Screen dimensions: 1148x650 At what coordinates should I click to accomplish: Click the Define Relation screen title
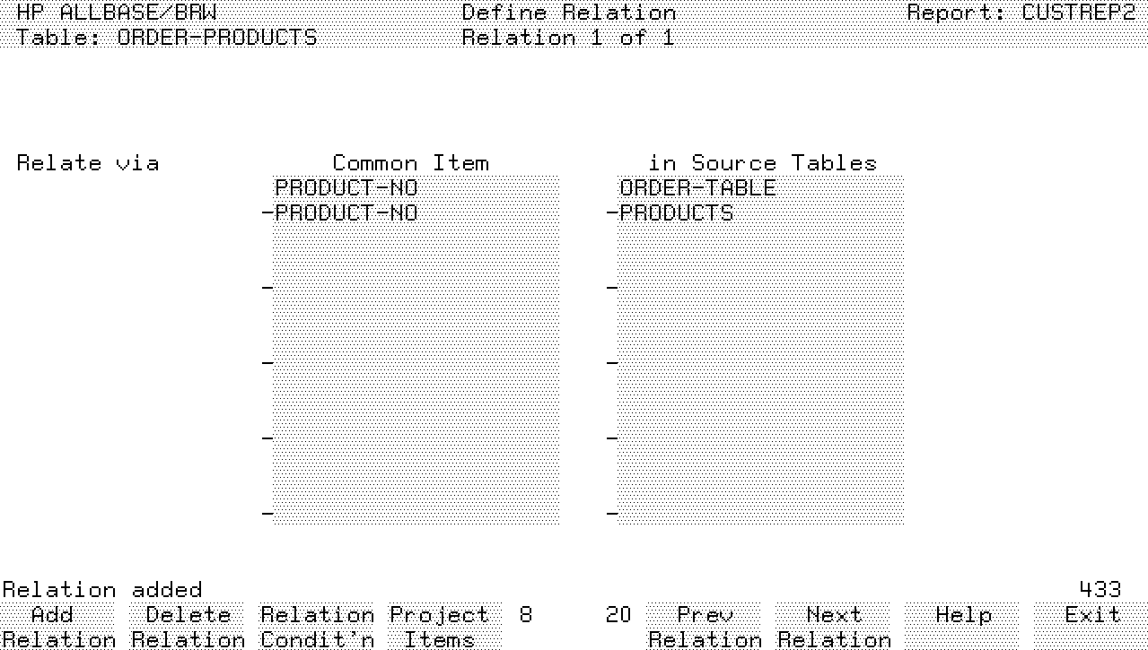568,13
